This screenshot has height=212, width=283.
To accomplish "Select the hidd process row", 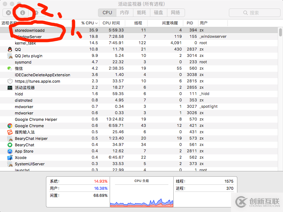I will 139,94.
